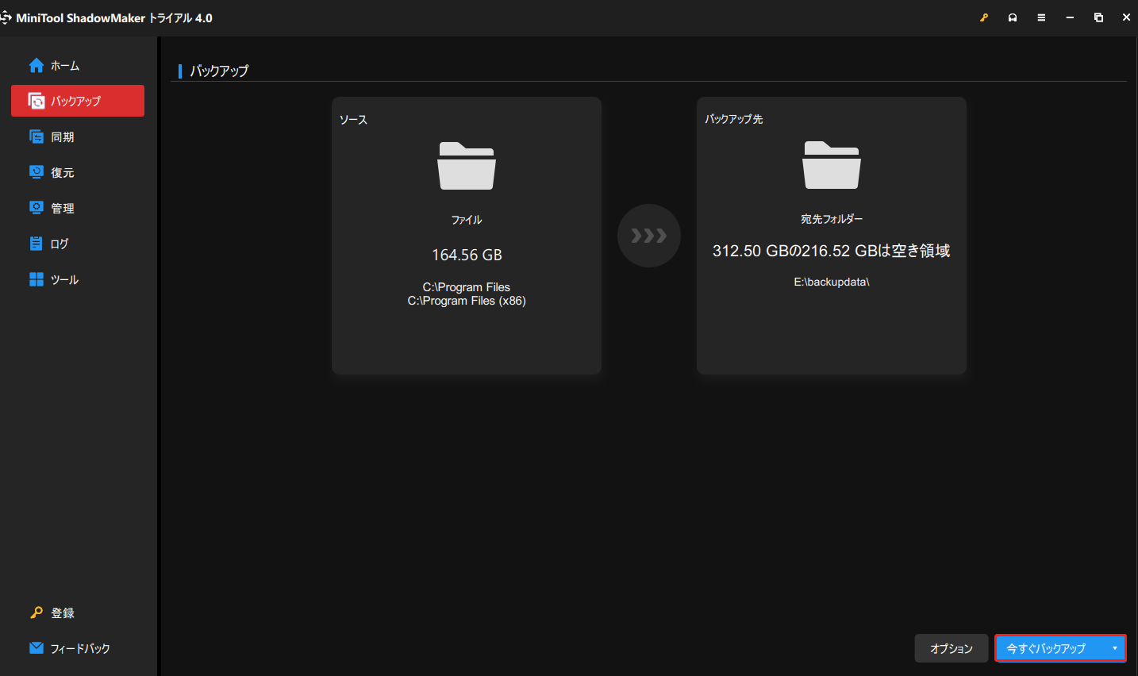Click the E:\backupdata\ destination path
Screen dimensions: 1138x676
pyautogui.click(x=831, y=282)
